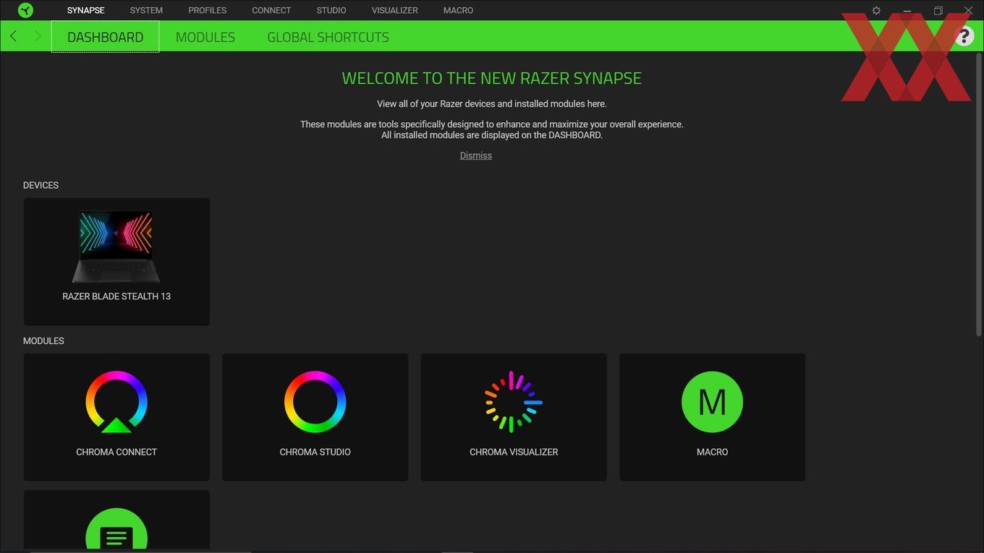The image size is (984, 553).
Task: Open the help question mark icon
Action: coord(964,36)
